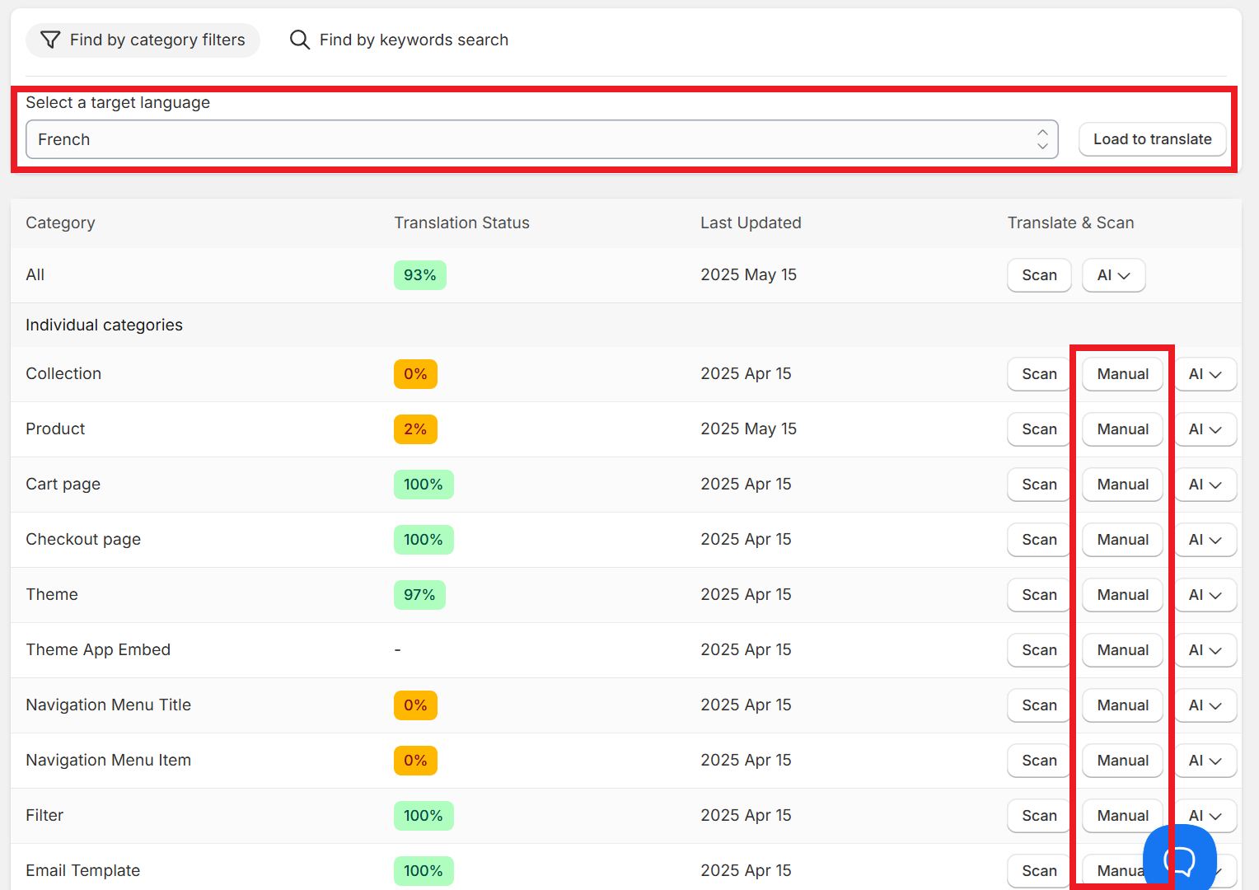Click the Translate & Scan column header

pyautogui.click(x=1070, y=223)
